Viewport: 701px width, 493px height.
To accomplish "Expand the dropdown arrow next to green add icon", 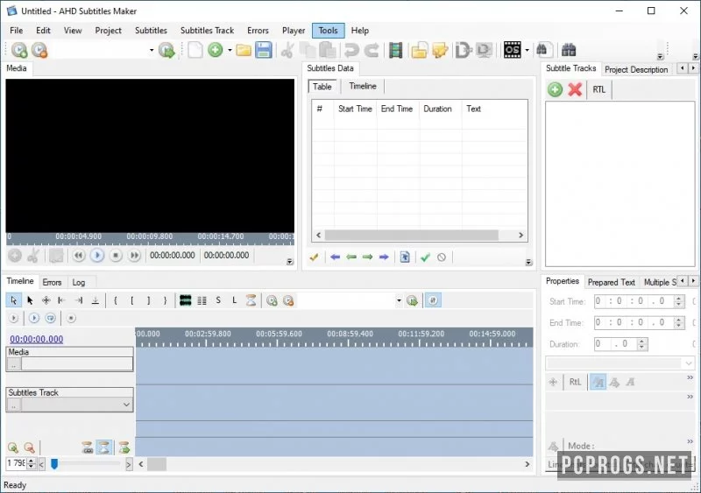I will (230, 50).
